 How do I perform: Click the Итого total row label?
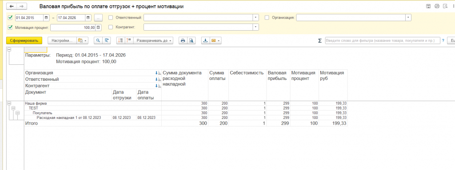(x=31, y=123)
